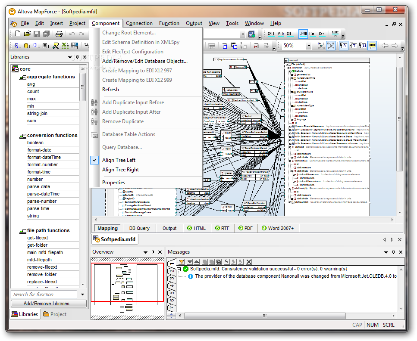417x341 pixels.
Task: Insert Database component icon
Action: click(x=27, y=46)
